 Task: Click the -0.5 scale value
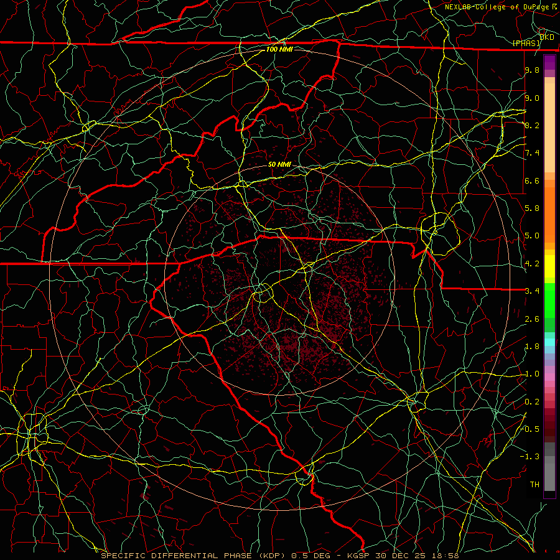coord(530,429)
